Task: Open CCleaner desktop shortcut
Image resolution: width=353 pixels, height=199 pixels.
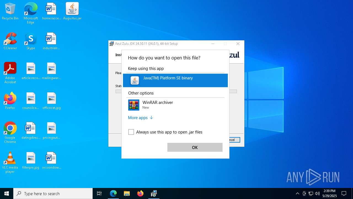Action: coord(10,41)
